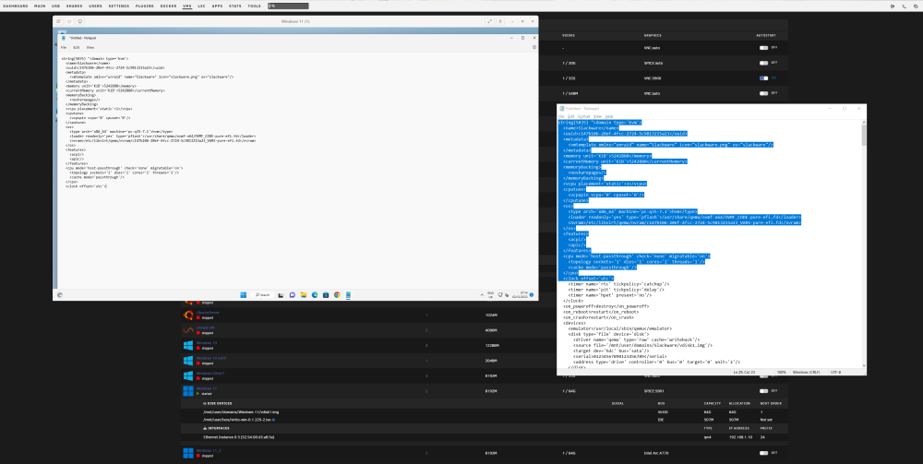This screenshot has height=464, width=923.
Task: Click the Search box on the VM taskbar
Action: pos(263,294)
